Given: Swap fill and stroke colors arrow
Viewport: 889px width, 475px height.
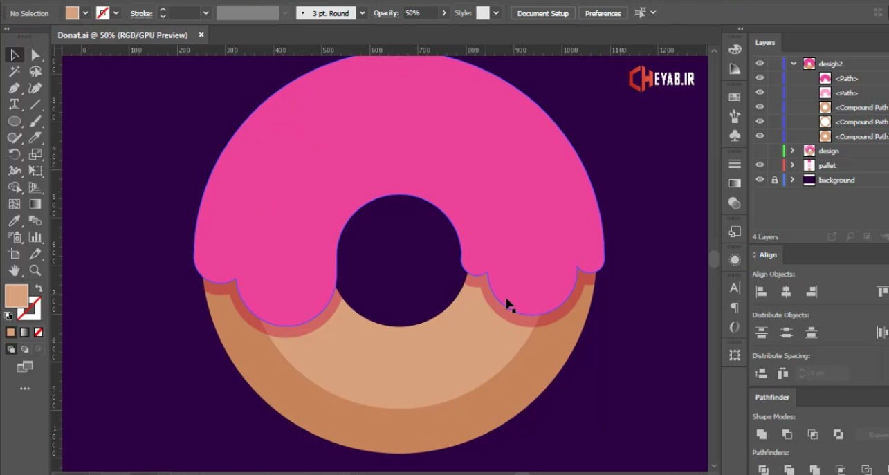Looking at the screenshot, I should coord(39,288).
